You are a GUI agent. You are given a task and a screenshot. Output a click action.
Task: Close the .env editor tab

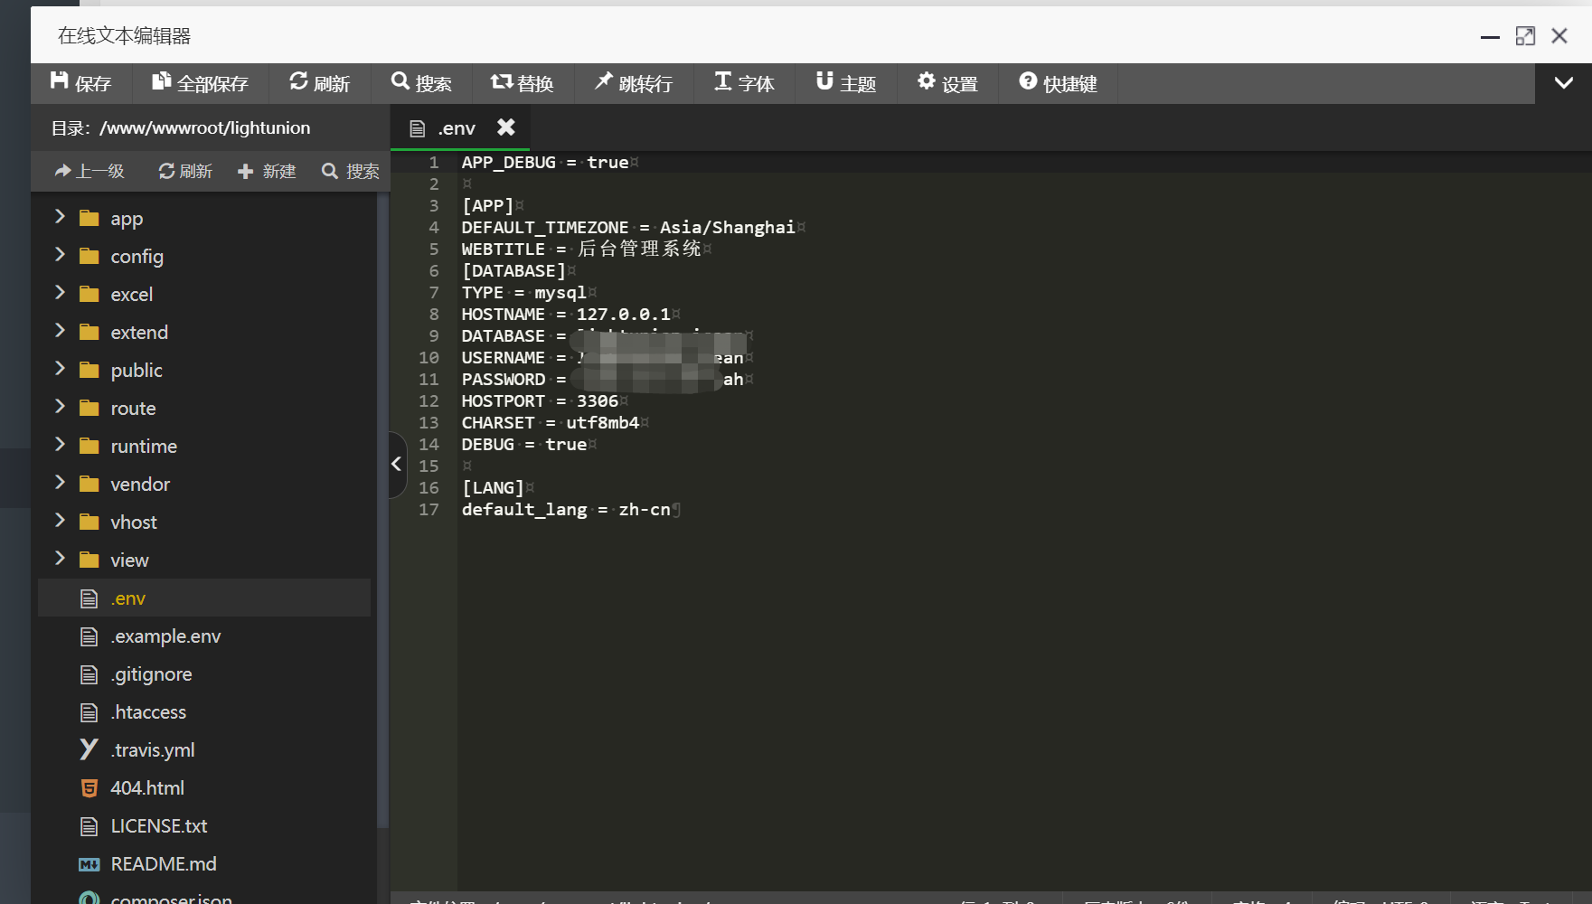(506, 127)
